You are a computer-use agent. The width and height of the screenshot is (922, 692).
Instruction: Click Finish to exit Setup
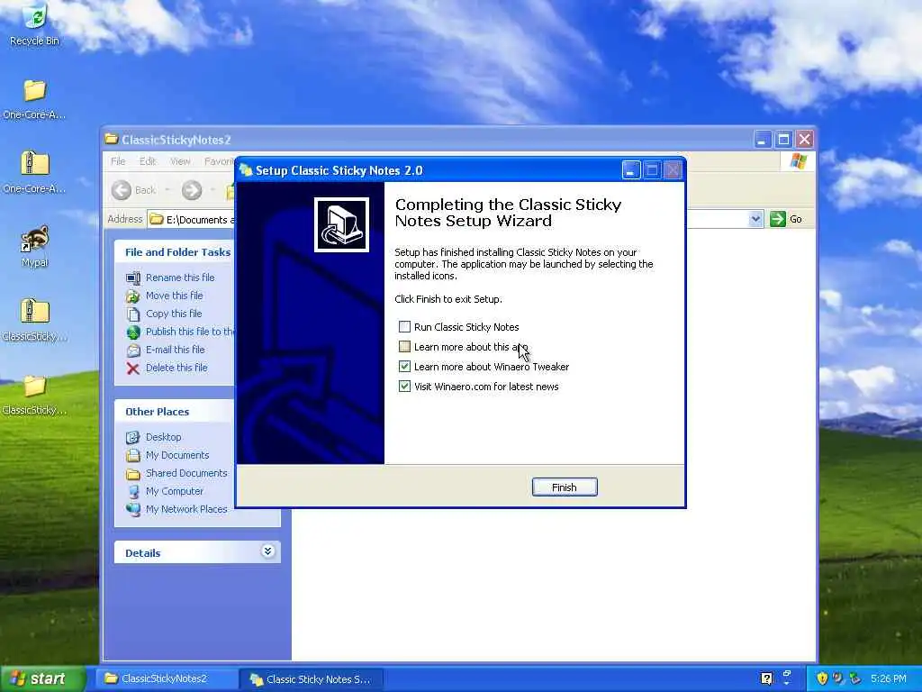[565, 487]
